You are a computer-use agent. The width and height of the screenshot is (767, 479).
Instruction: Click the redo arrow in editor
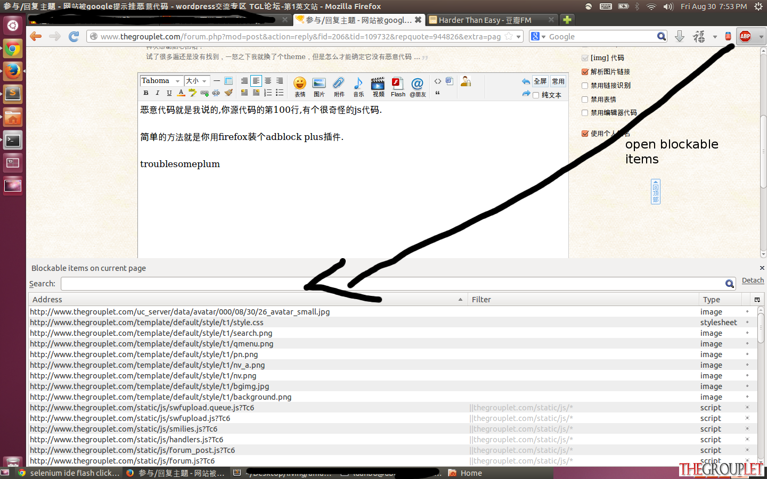point(526,94)
